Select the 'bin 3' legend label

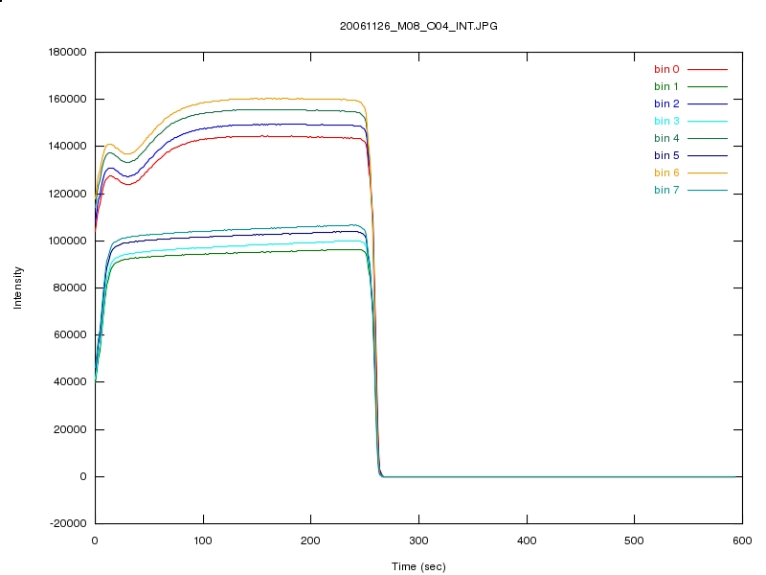(666, 121)
